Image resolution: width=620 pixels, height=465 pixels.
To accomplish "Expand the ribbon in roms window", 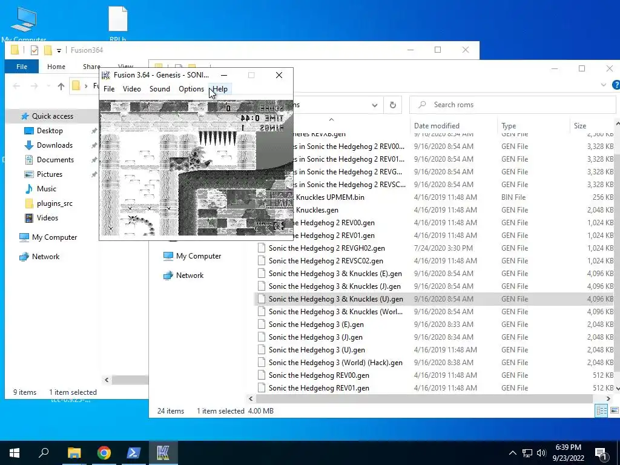I will click(604, 85).
